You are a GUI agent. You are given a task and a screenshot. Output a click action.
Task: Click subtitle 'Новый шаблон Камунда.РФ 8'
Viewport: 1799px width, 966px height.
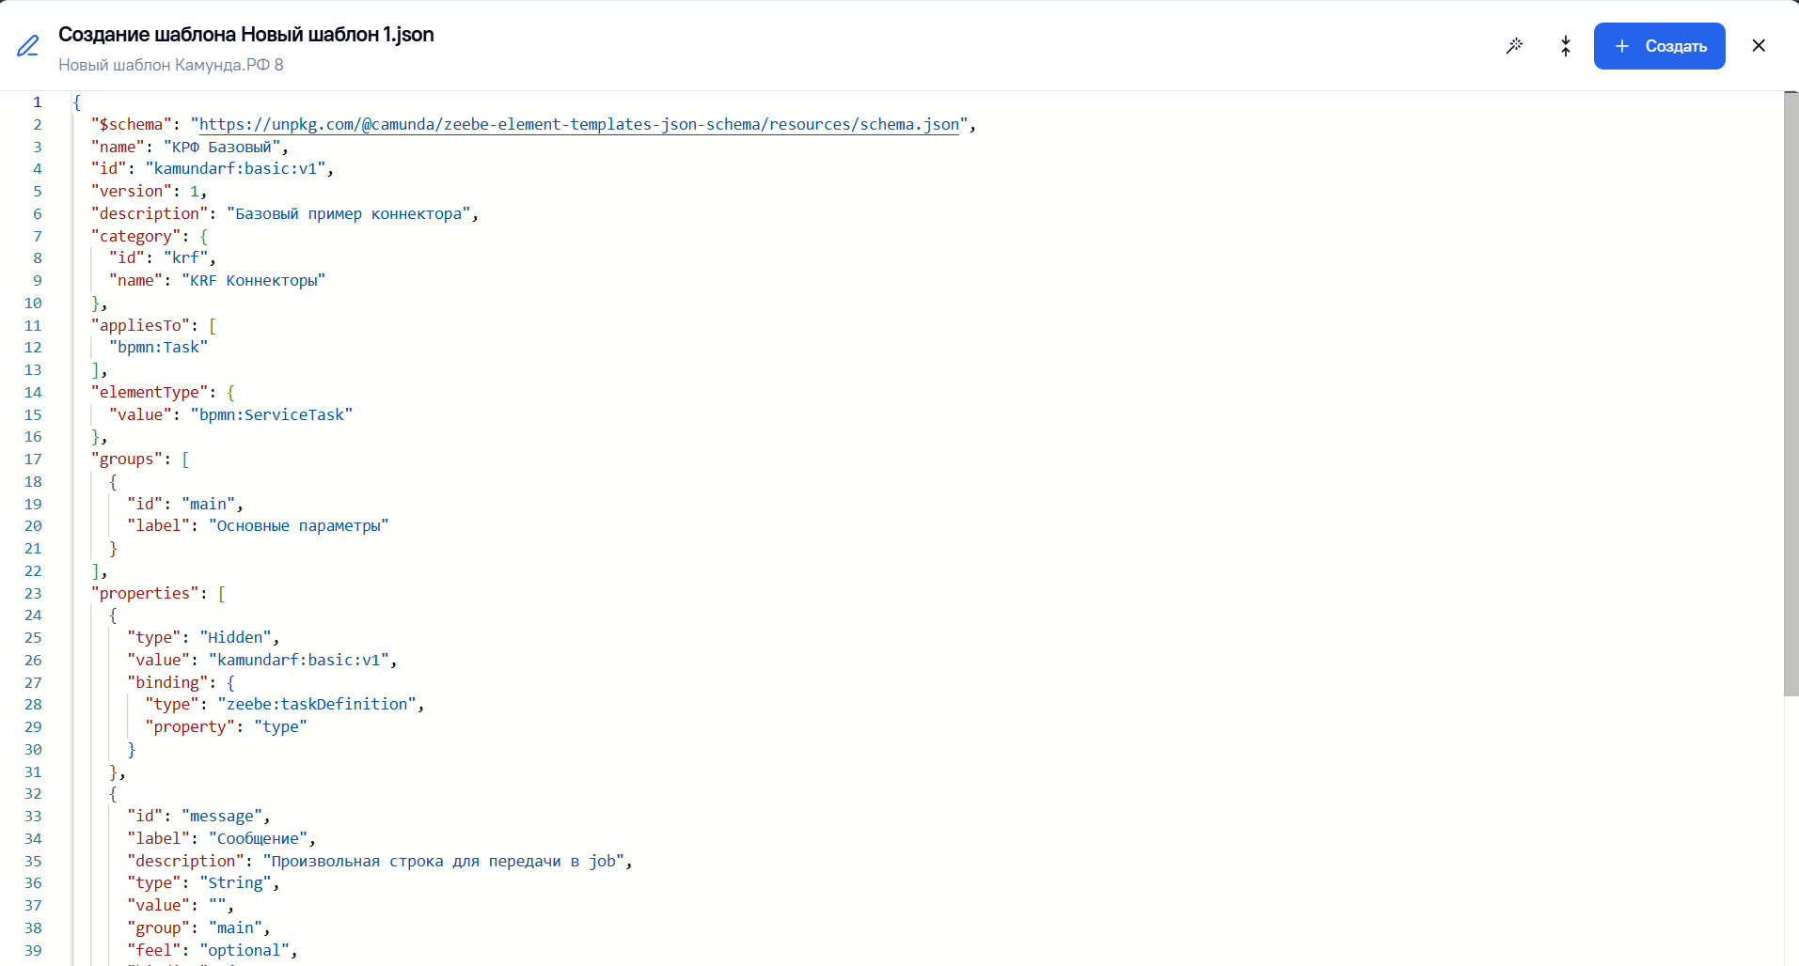point(171,65)
